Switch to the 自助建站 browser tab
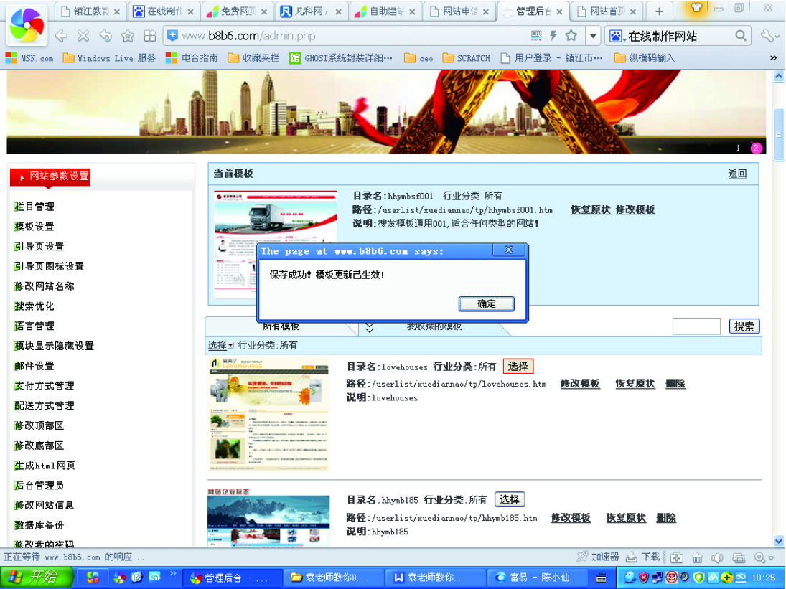The height and width of the screenshot is (589, 786). pos(385,11)
